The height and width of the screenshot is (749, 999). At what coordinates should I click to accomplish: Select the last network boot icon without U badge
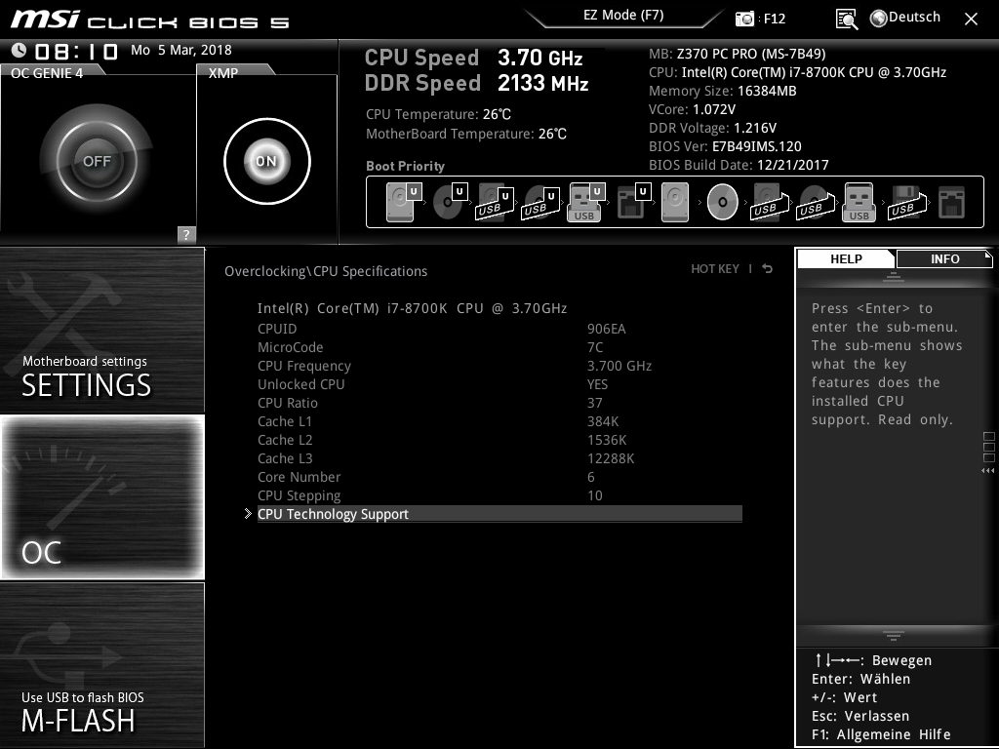(x=951, y=202)
